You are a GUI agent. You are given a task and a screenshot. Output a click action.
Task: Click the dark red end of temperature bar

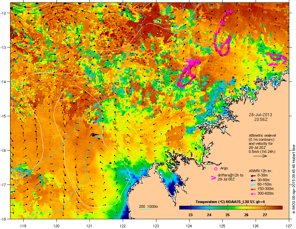(x=280, y=208)
